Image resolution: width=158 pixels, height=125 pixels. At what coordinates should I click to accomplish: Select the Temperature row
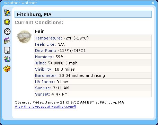pyautogui.click(x=93, y=38)
